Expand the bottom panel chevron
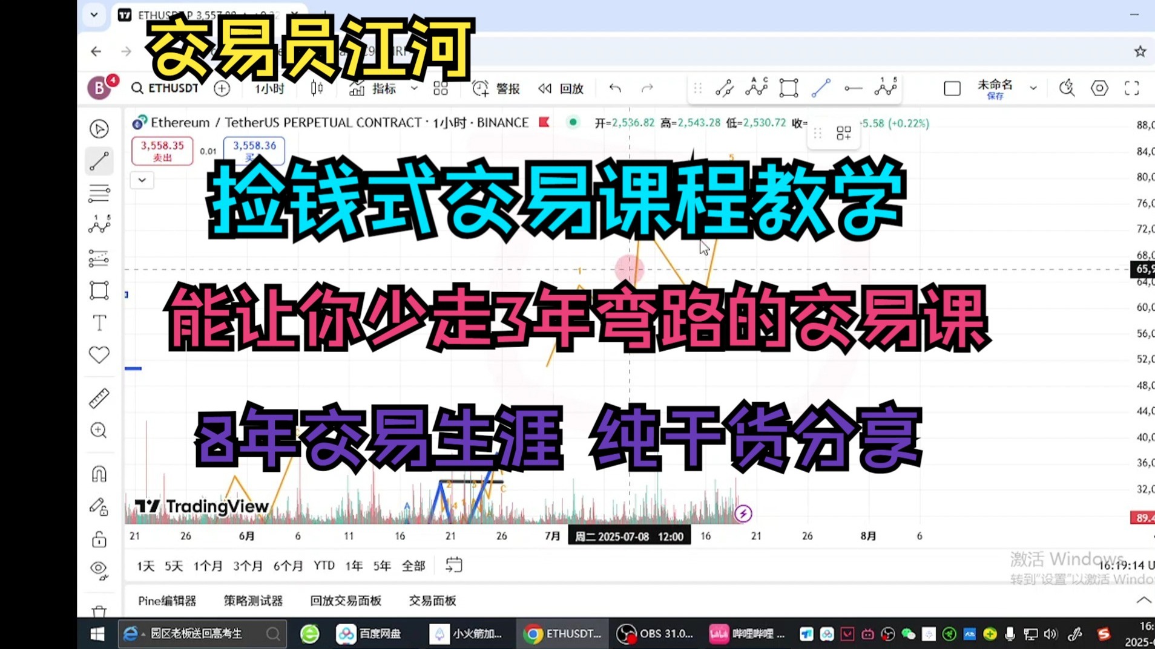 point(1143,600)
